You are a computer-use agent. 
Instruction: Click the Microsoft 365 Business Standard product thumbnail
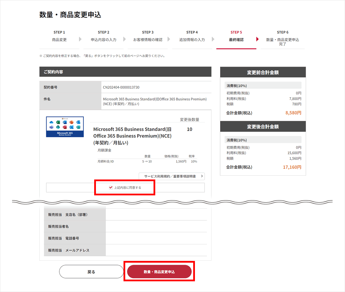coord(65,127)
